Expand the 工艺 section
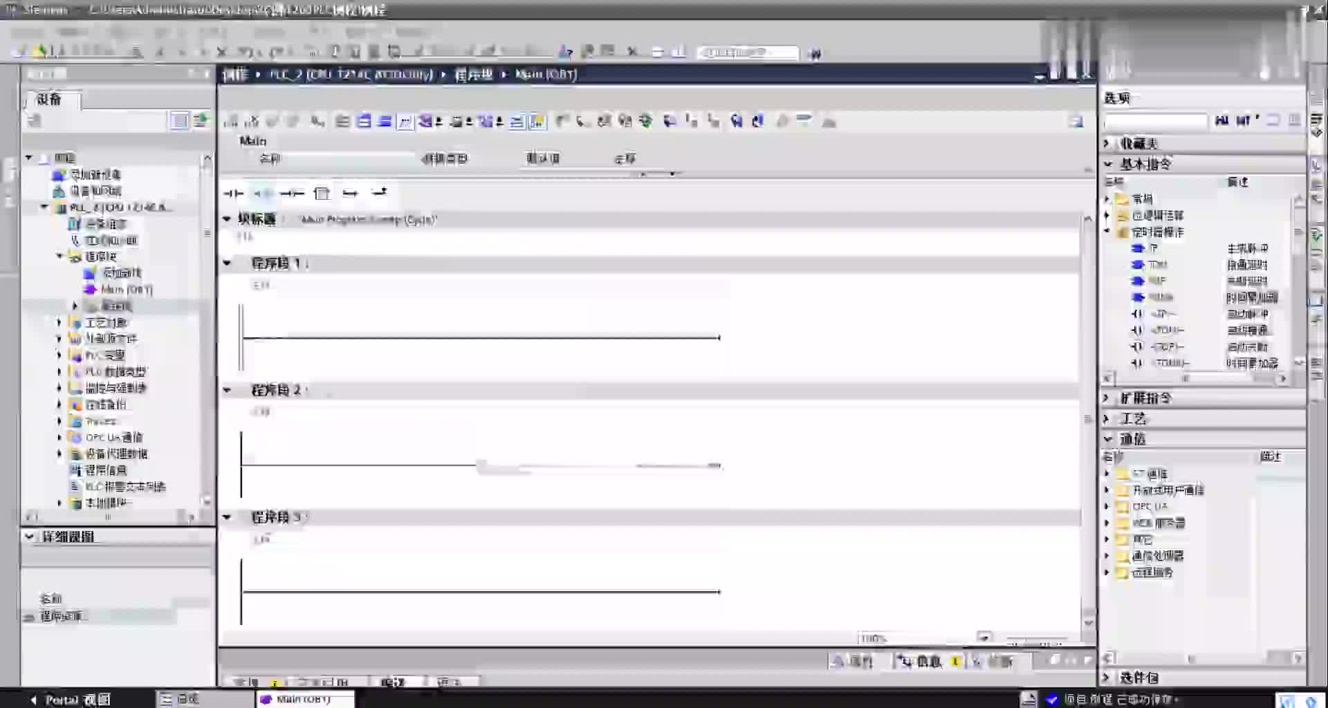This screenshot has width=1328, height=708. 1107,419
